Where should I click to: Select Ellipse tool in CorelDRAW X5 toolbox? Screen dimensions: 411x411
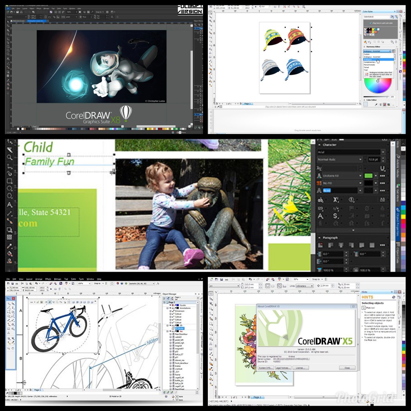[211, 329]
